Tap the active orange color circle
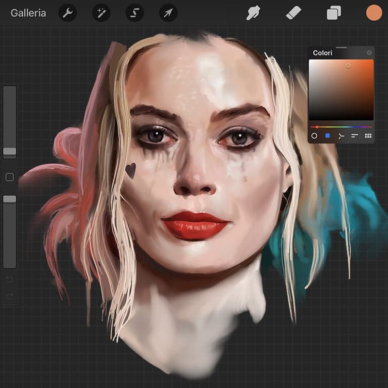Viewport: 388px width, 388px height. tap(374, 13)
